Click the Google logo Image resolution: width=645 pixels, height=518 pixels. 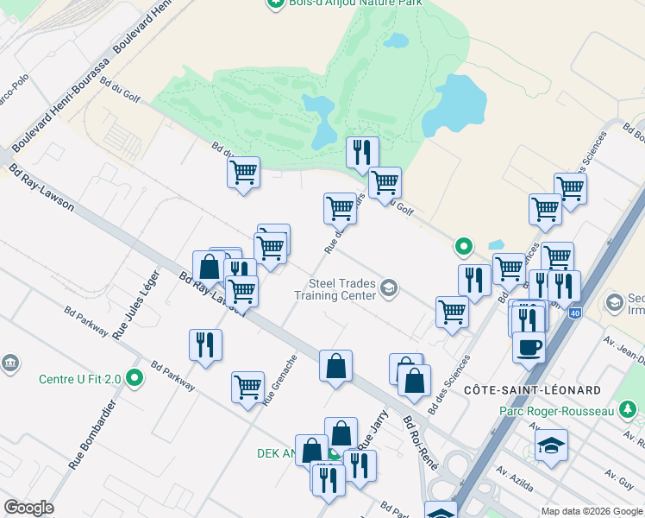[28, 508]
